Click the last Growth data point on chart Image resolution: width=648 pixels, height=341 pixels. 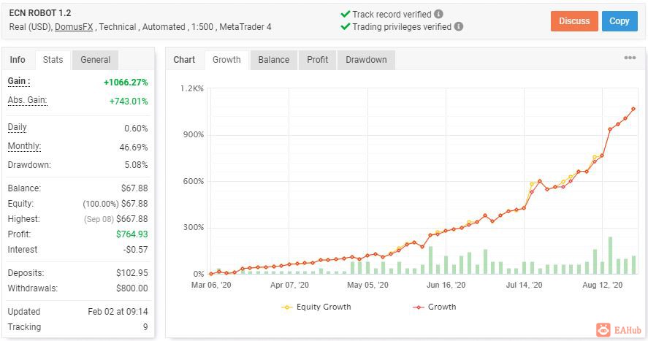(x=633, y=109)
